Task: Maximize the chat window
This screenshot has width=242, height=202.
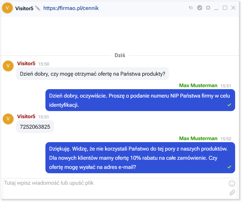Action: pos(225,8)
